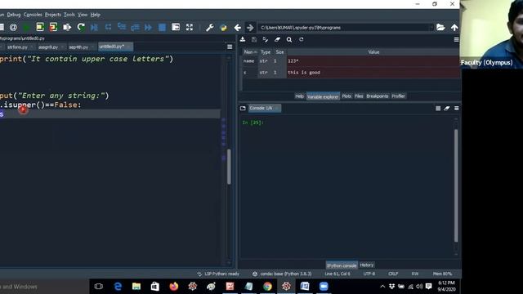
Task: Open Preferences with the wrench icon
Action: click(210, 27)
